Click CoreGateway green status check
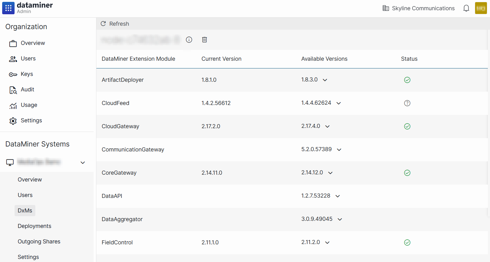This screenshot has width=490, height=262. pyautogui.click(x=407, y=173)
